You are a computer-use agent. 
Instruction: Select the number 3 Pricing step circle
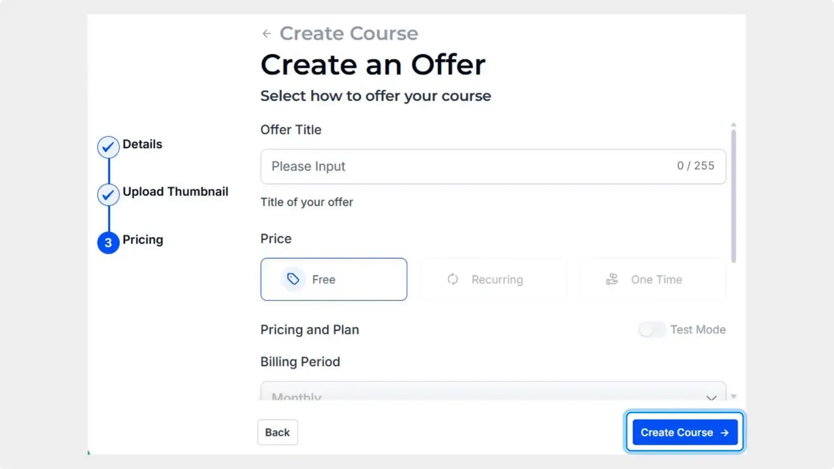pyautogui.click(x=108, y=242)
